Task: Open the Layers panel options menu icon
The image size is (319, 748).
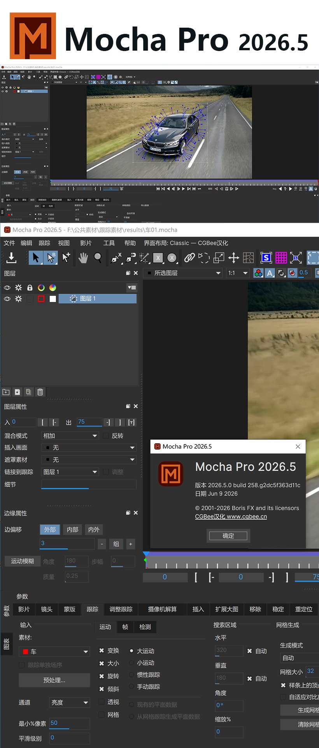Action: 132,288
